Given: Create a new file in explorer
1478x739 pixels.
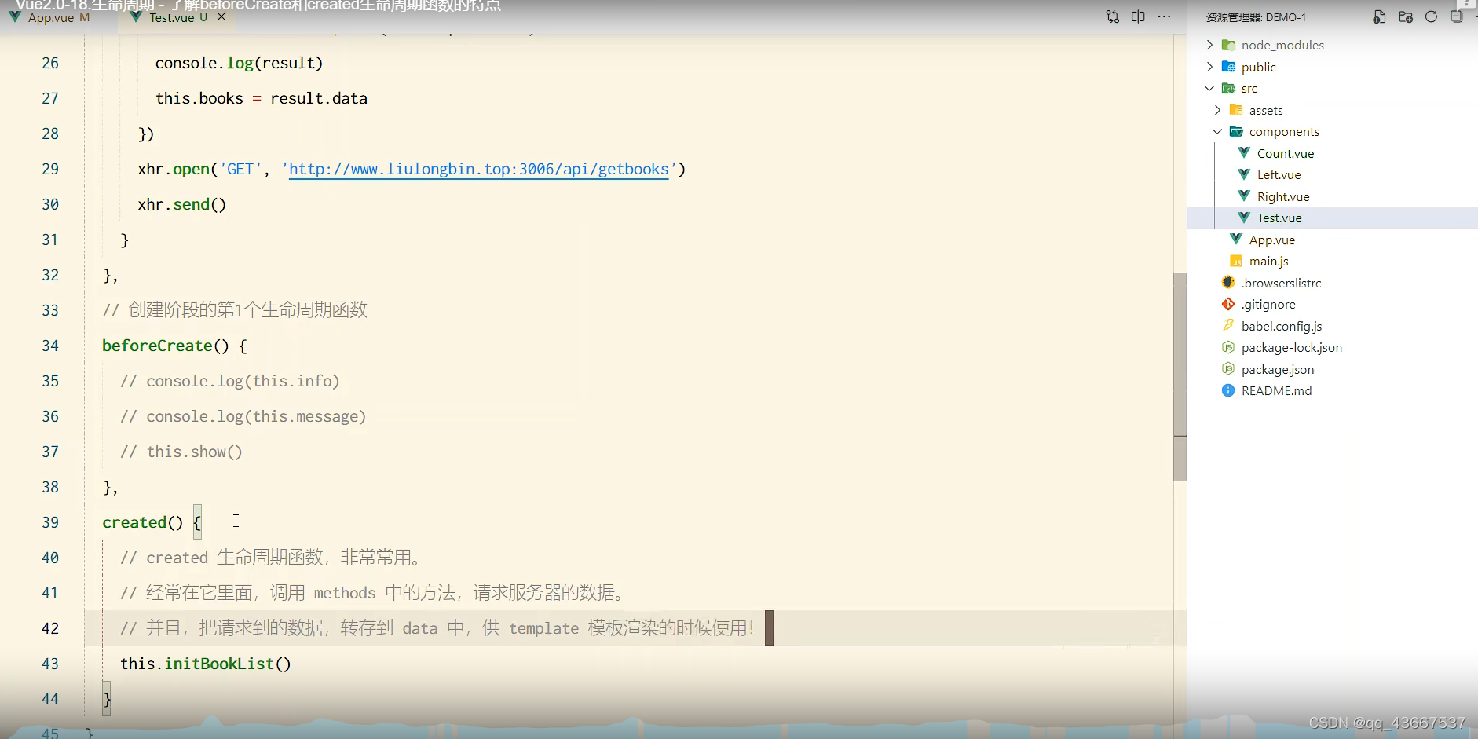Looking at the screenshot, I should (1379, 16).
